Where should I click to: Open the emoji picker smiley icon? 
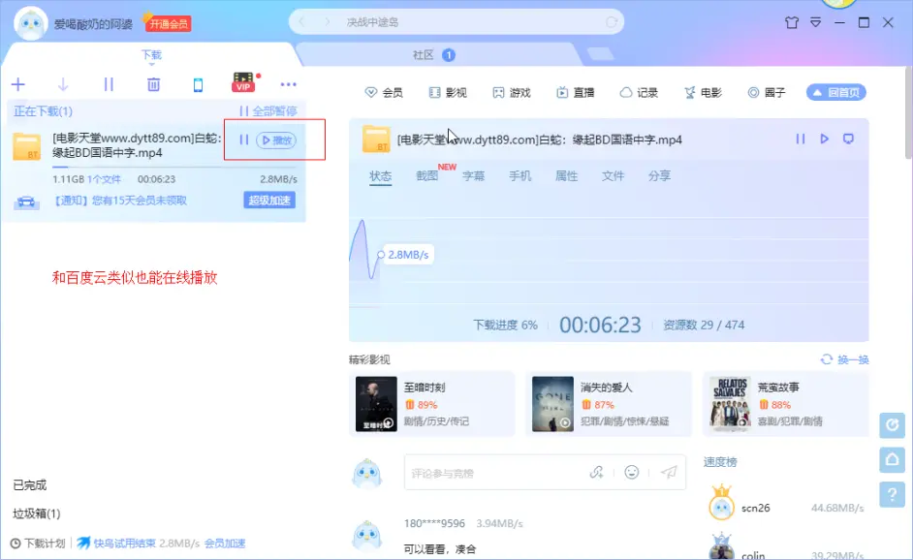click(632, 472)
